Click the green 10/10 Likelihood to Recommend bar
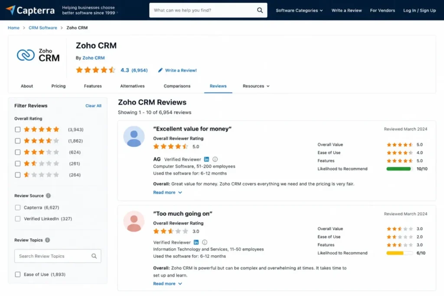 pyautogui.click(x=399, y=169)
